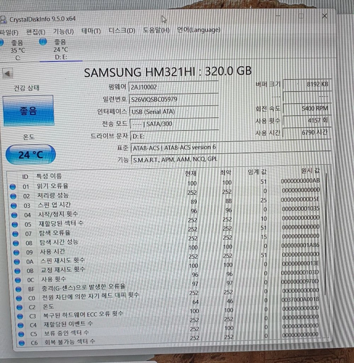Click status dot for 0B 교정 재시도 횟수
The image size is (354, 363).
pos(17,271)
